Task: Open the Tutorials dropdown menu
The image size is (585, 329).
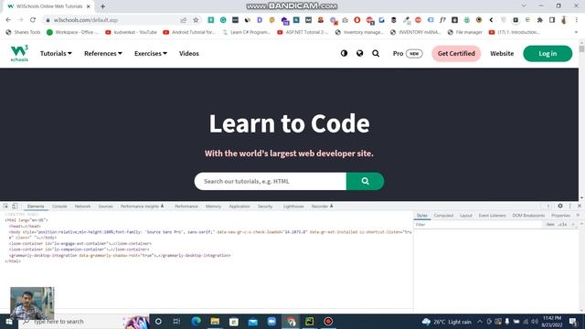Action: coord(56,53)
